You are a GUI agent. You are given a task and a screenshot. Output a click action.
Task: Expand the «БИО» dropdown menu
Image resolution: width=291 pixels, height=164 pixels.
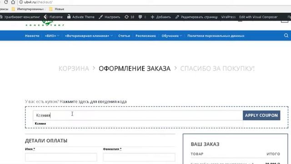click(x=52, y=36)
